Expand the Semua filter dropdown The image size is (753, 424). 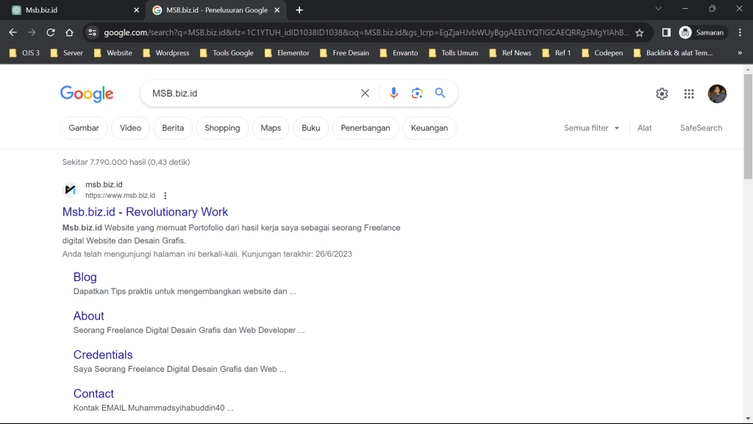pos(592,128)
